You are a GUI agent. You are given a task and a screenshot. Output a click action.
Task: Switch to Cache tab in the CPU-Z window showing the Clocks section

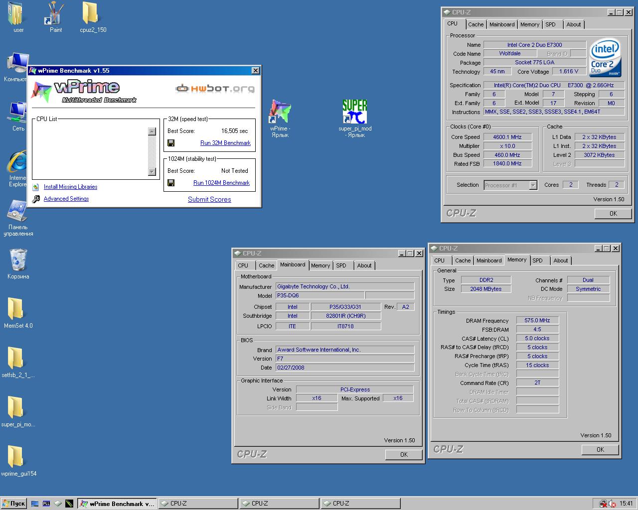[x=476, y=24]
